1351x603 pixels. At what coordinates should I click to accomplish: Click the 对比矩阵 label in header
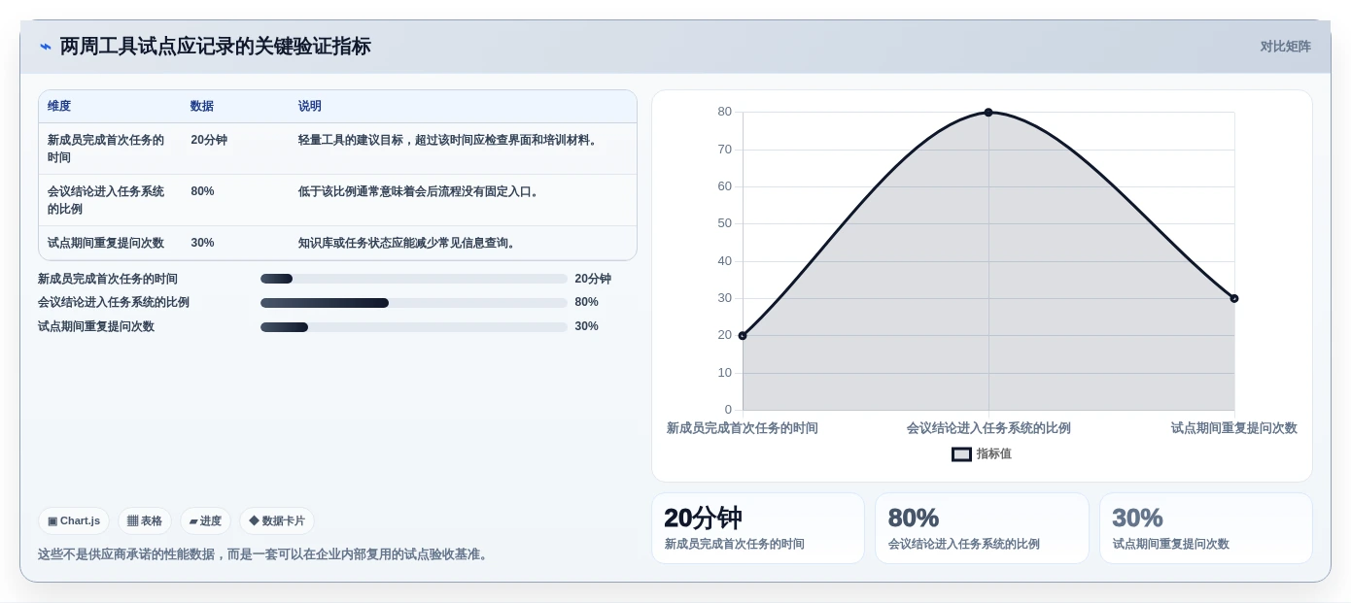[1285, 47]
